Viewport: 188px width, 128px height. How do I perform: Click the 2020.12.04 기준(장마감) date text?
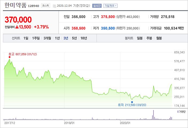click(x=73, y=6)
